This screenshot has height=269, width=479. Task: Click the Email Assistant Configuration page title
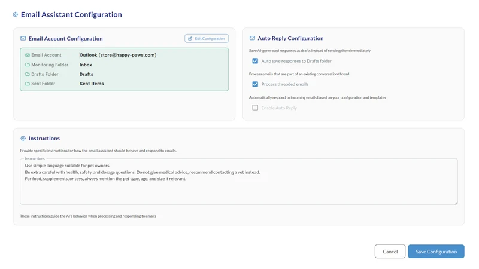point(71,14)
